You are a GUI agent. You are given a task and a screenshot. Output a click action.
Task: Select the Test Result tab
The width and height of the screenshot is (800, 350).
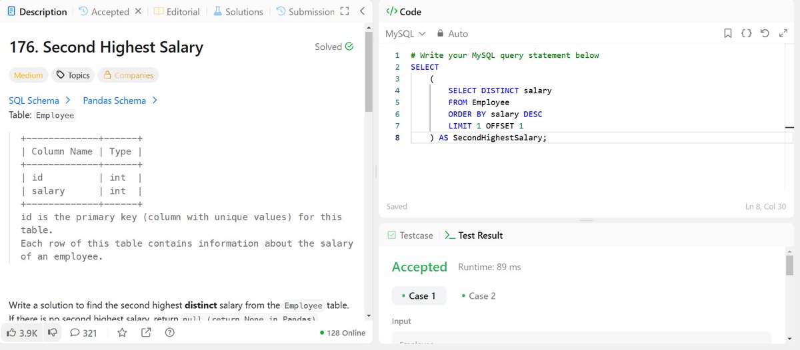pos(473,235)
